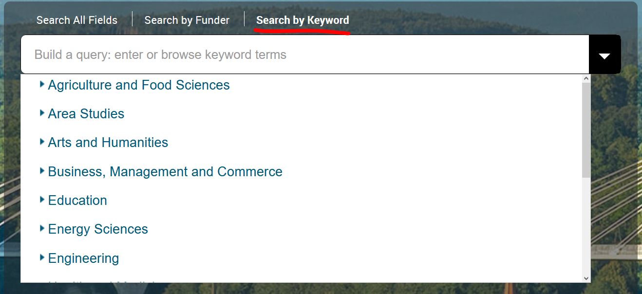Image resolution: width=642 pixels, height=294 pixels.
Task: Switch to Search by Funder tab
Action: pos(187,20)
